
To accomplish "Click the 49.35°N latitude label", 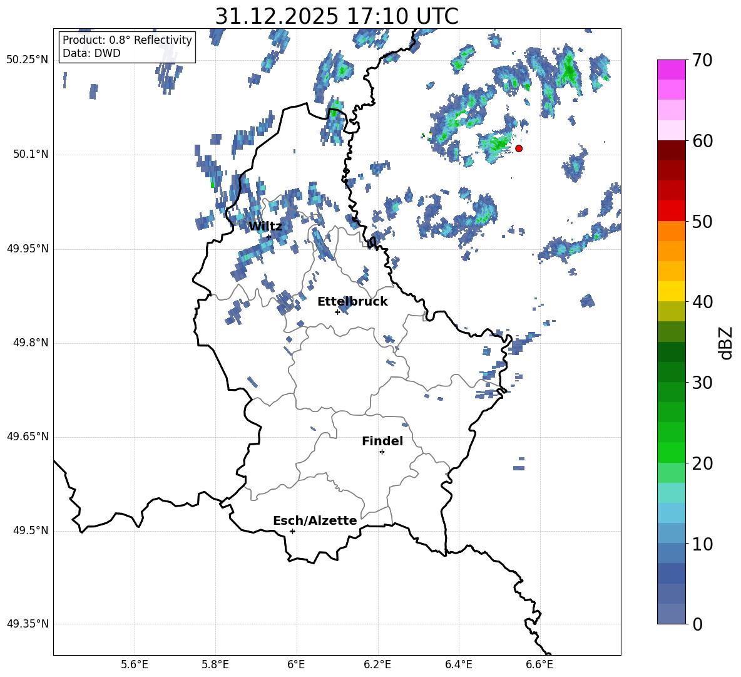I will coord(28,624).
